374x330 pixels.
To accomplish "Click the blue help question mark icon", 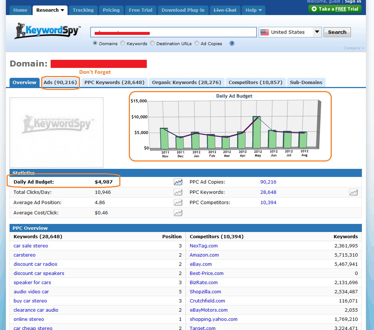I will coord(232,43).
